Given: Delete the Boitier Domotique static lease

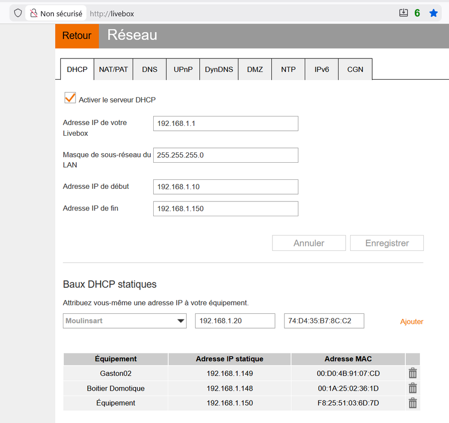Looking at the screenshot, I should (413, 388).
